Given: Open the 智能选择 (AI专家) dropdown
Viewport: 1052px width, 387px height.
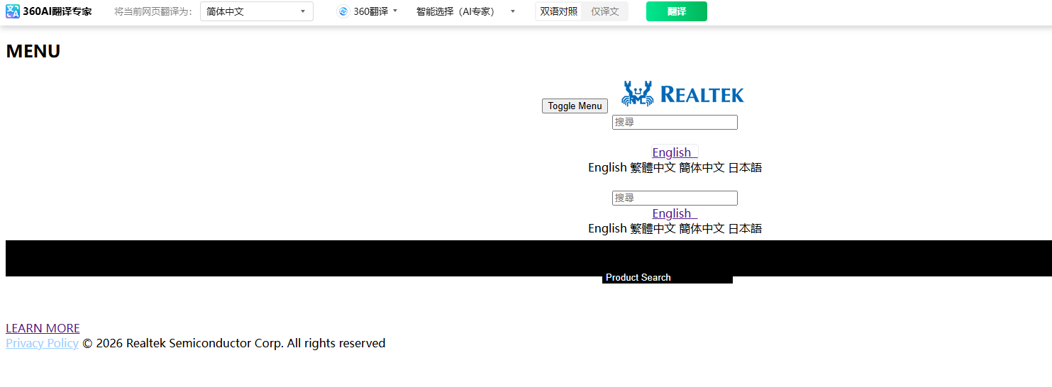Looking at the screenshot, I should point(466,11).
